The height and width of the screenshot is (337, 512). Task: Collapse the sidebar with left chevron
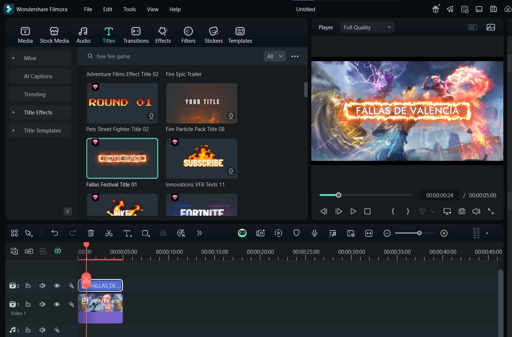coord(68,211)
